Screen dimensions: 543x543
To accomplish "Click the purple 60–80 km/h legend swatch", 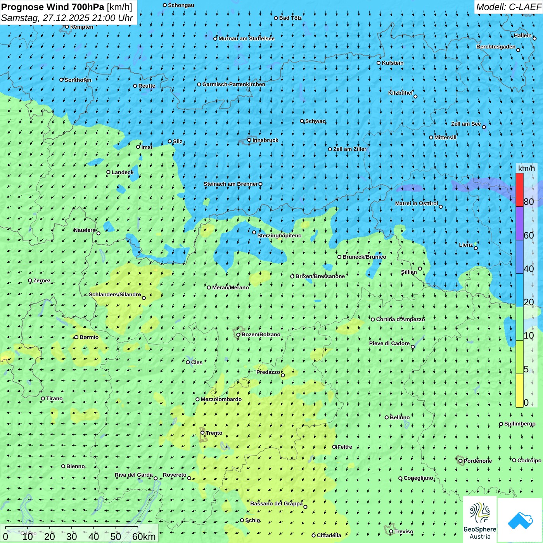I will 519,223.
